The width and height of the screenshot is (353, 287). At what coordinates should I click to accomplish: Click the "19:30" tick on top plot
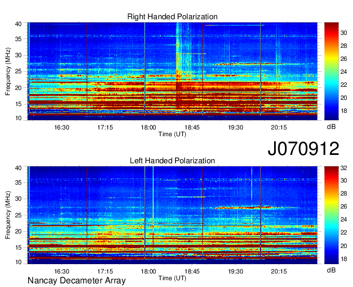click(x=236, y=127)
